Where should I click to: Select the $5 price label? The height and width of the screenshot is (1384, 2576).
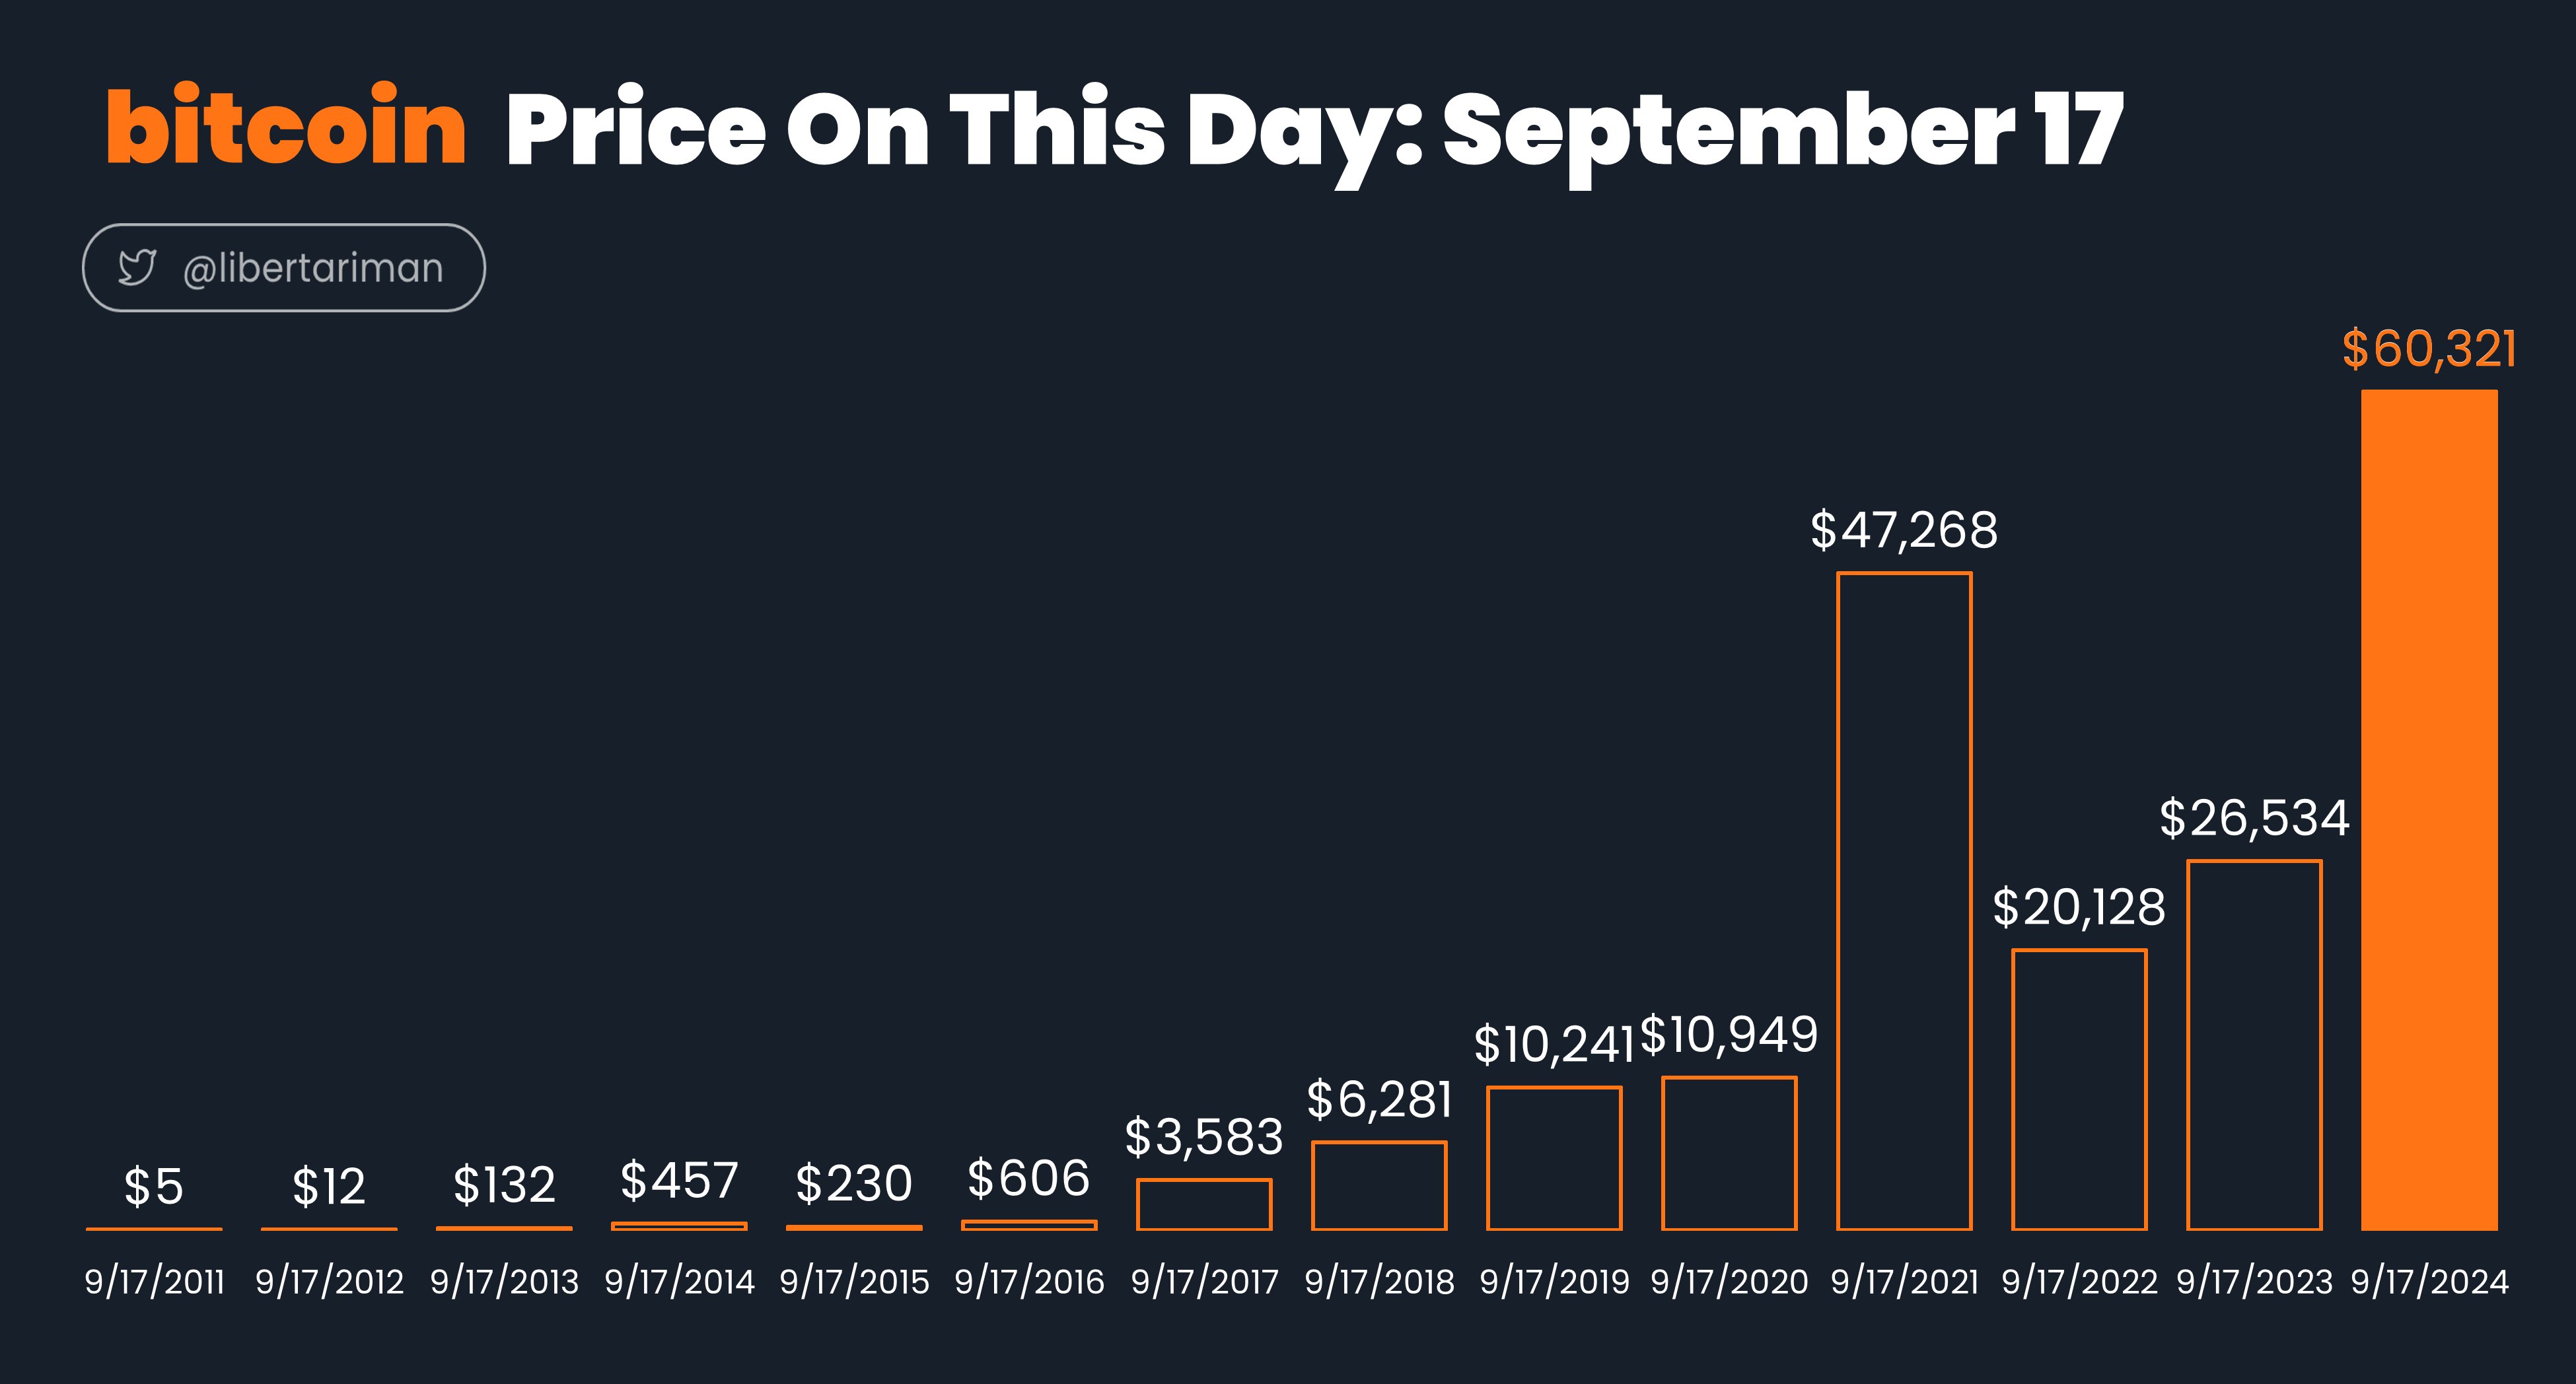[154, 1187]
